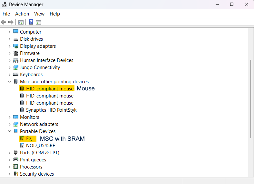Viewport: 254px width, 184px height.
Task: Select the NOD_U545RE entry
Action: point(41,145)
